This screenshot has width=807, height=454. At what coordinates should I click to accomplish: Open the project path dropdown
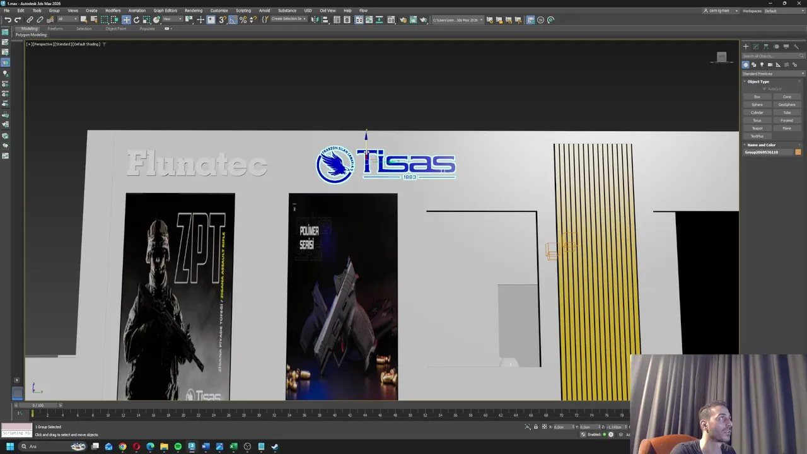coord(458,20)
